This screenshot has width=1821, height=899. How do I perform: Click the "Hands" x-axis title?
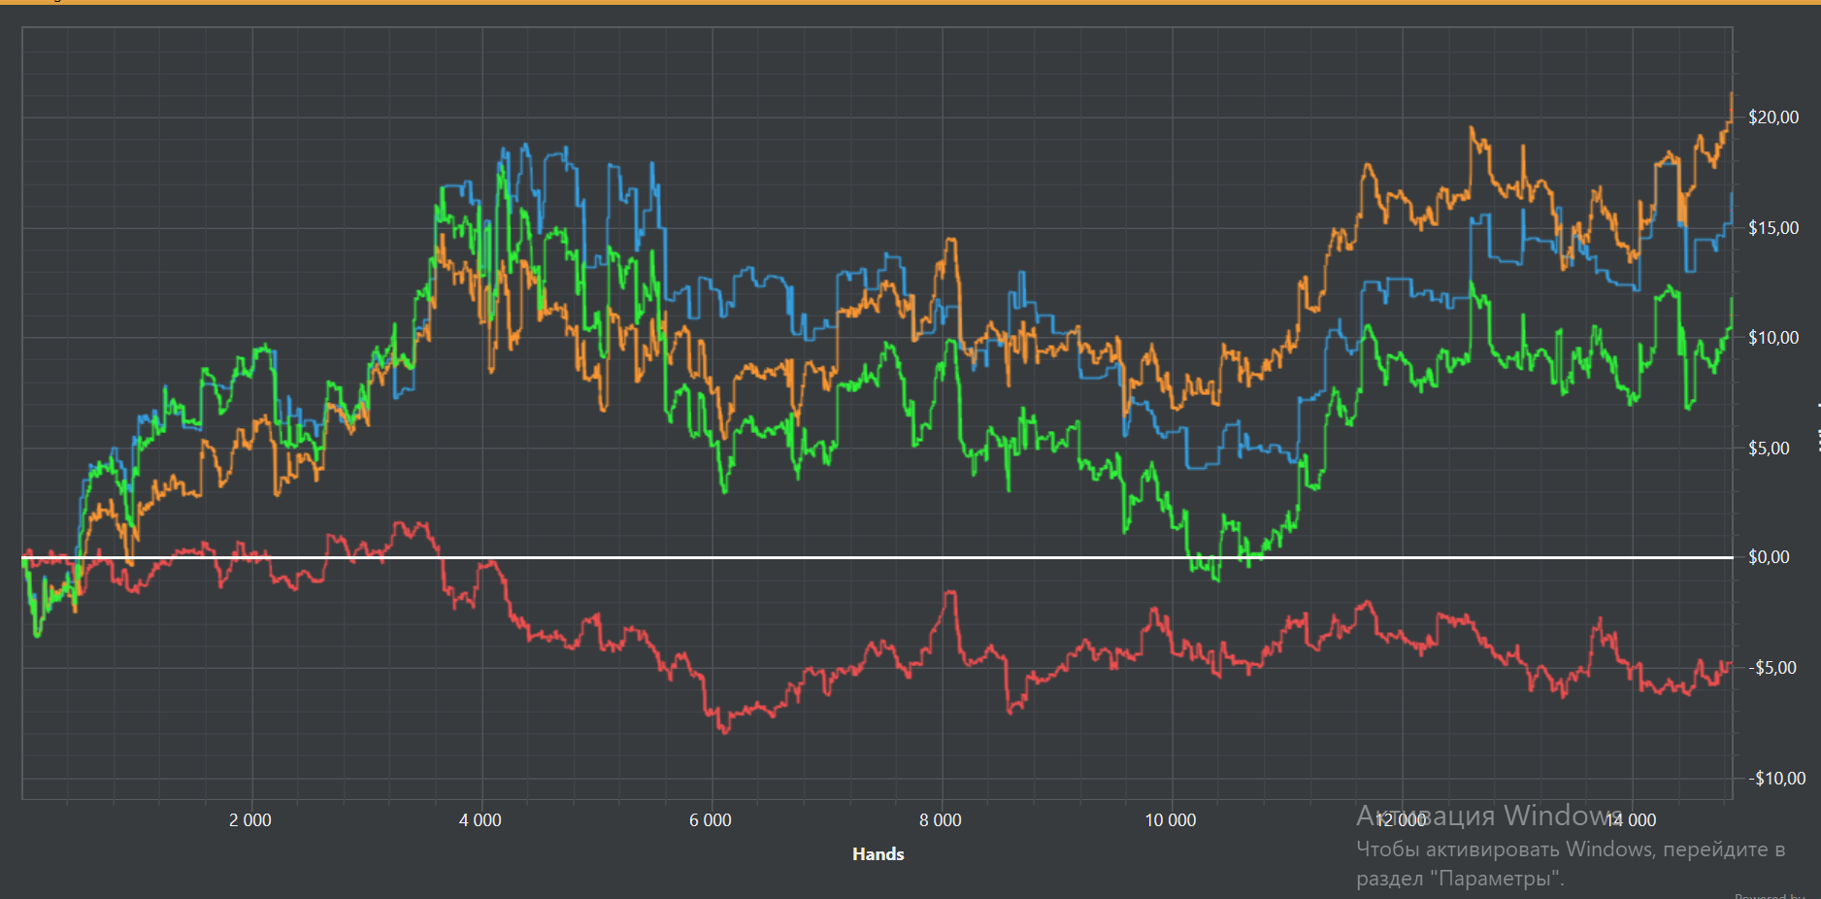click(877, 854)
